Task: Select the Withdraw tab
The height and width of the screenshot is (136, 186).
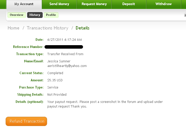Action: tap(163, 4)
